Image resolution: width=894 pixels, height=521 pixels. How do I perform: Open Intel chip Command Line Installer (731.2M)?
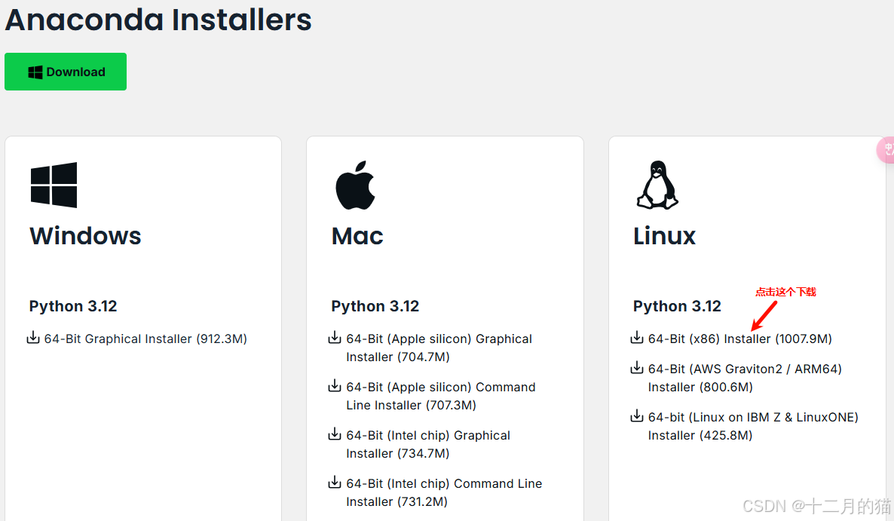click(444, 493)
